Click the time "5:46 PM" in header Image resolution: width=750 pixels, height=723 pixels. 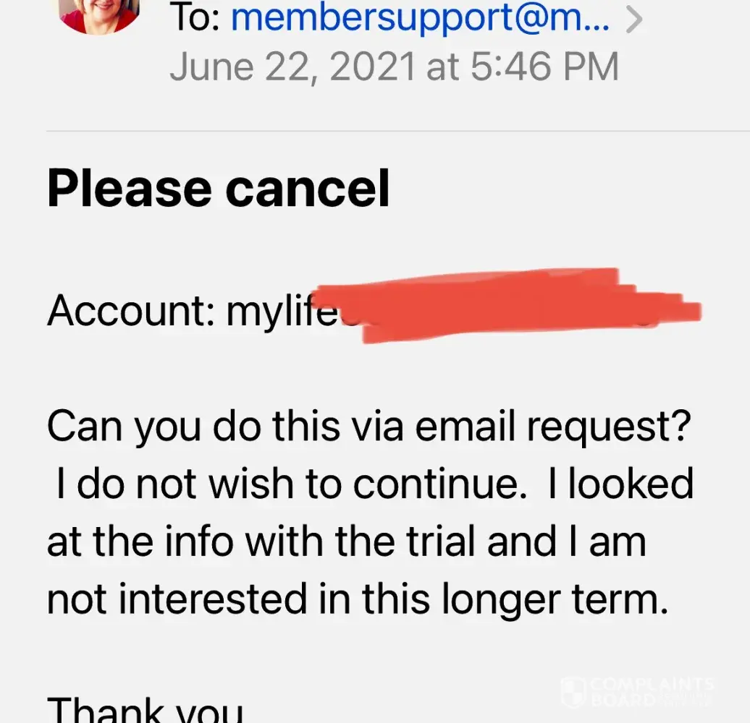(x=544, y=67)
